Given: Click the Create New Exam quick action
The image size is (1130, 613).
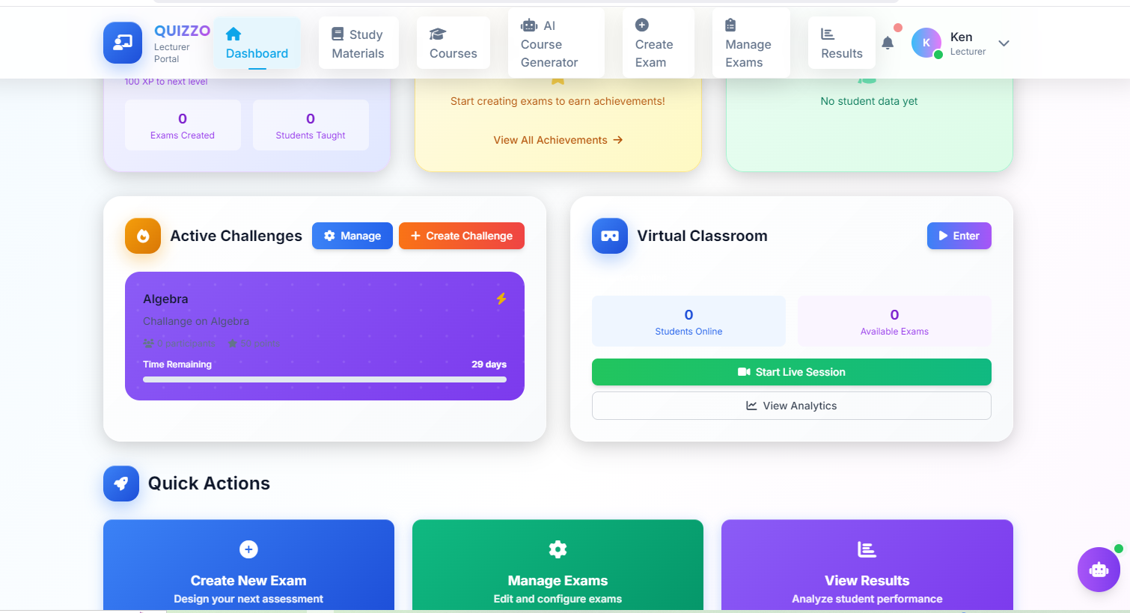Looking at the screenshot, I should [248, 566].
